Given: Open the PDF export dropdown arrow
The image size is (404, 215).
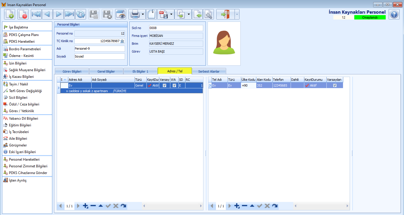Looking at the screenshot, I should [x=171, y=14].
